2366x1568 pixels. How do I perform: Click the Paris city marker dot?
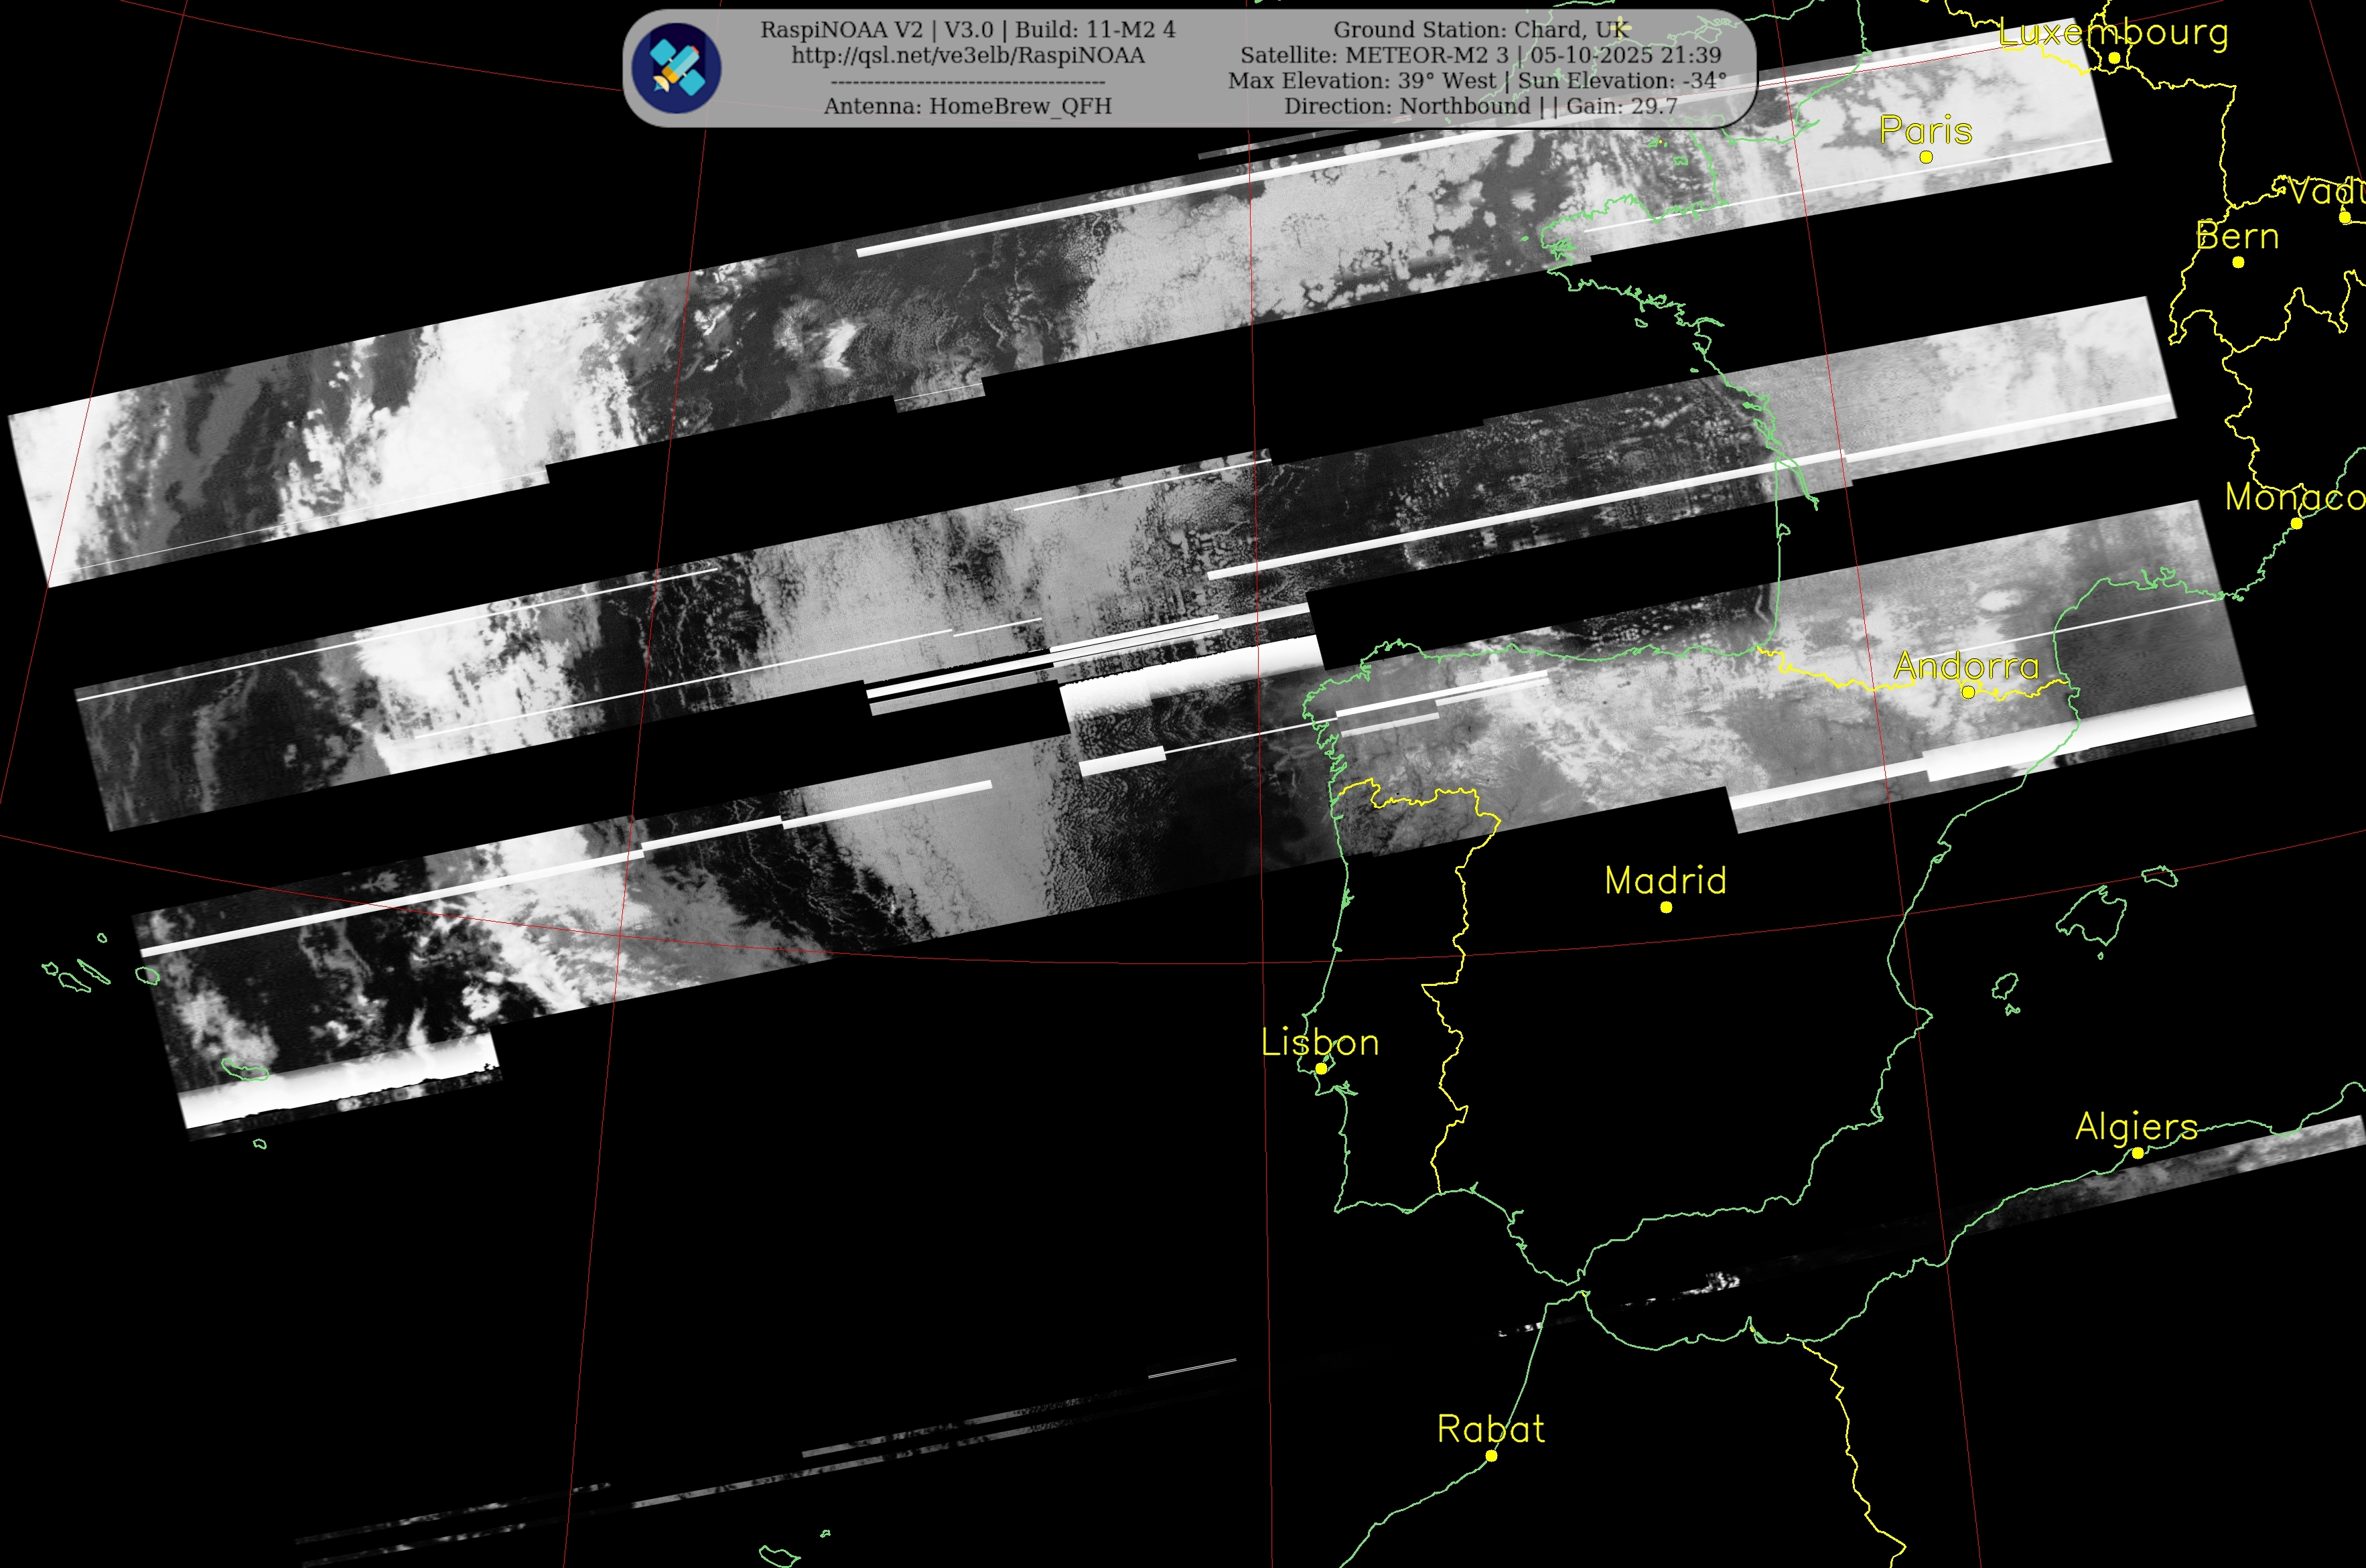pos(1926,157)
